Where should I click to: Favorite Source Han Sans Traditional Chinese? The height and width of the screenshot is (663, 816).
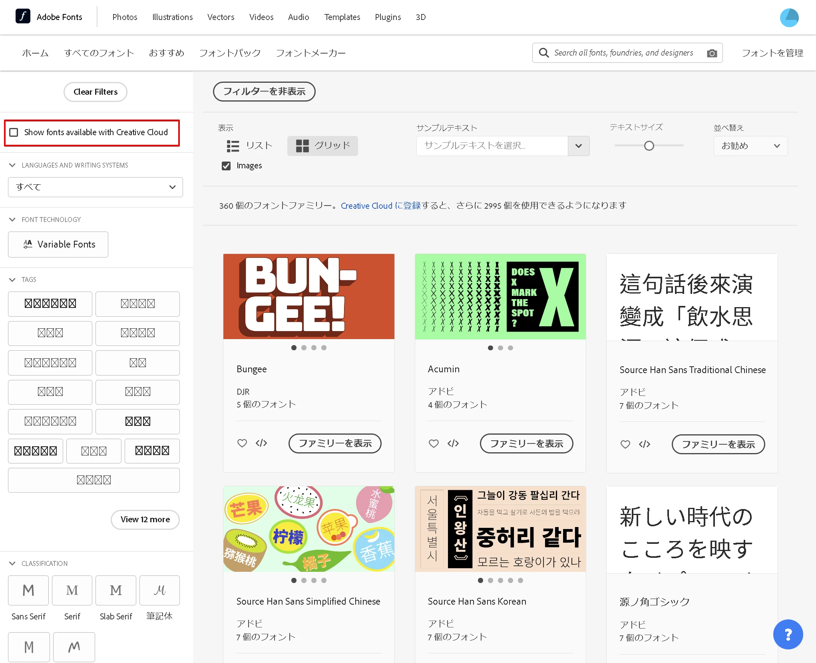coord(625,444)
